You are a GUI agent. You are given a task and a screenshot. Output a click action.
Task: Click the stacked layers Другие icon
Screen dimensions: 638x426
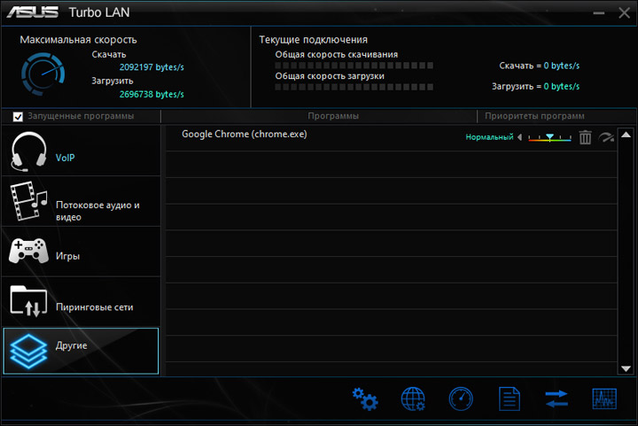(x=28, y=352)
